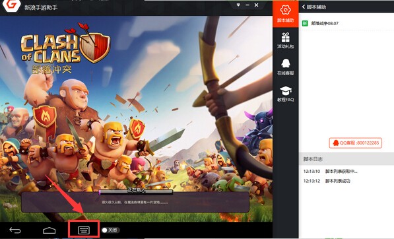The image size is (394, 239).
Task: Click the Android back arrow button
Action: pyautogui.click(x=15, y=230)
